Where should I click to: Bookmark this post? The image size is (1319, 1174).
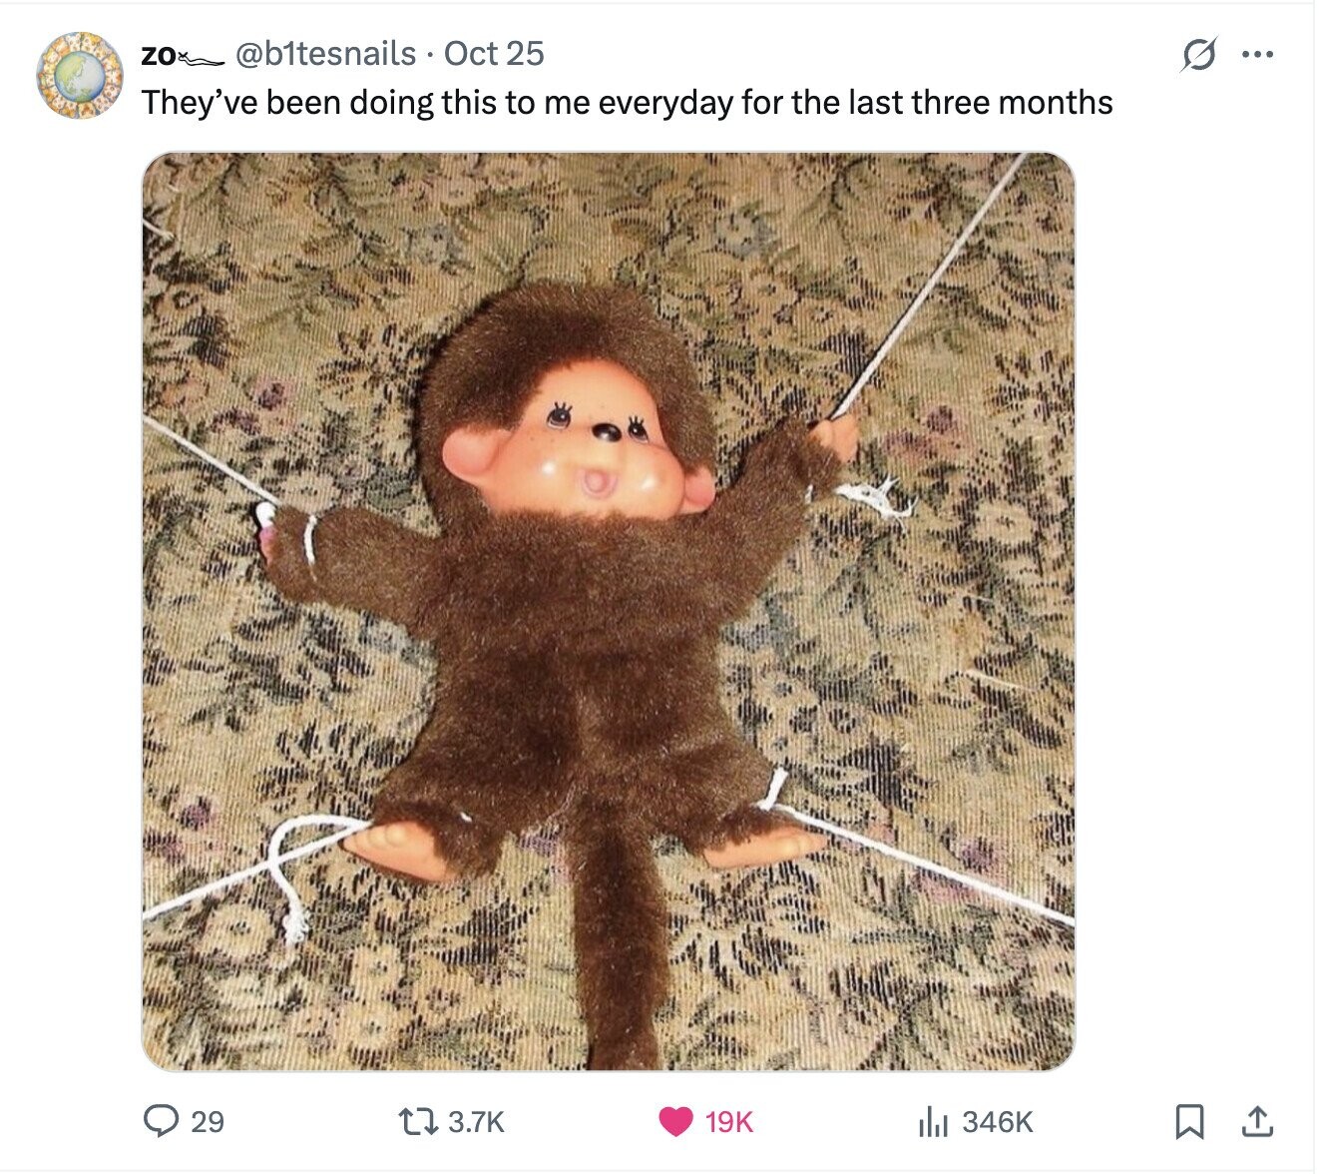1187,1122
